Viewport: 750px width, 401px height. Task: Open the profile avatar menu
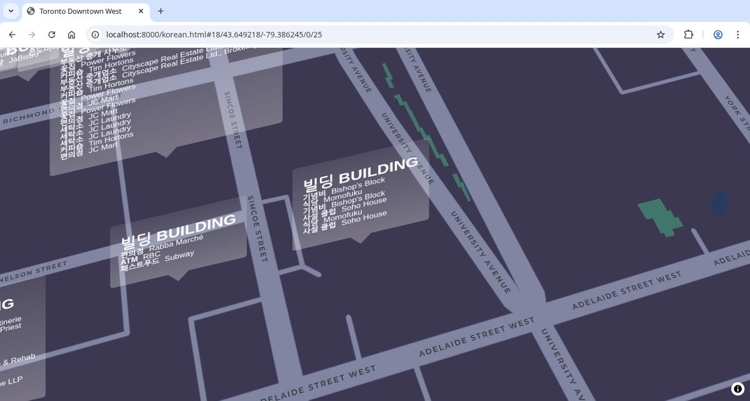pos(718,35)
